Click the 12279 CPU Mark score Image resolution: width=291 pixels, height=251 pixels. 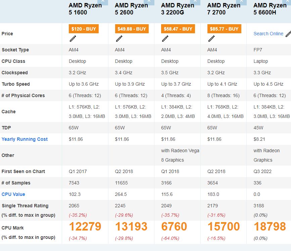pyautogui.click(x=85, y=226)
